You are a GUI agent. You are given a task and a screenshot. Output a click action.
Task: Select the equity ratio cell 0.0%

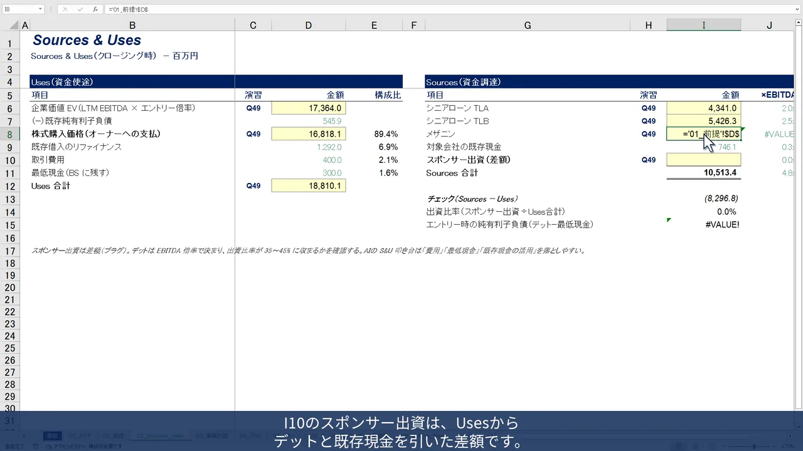[x=704, y=212]
